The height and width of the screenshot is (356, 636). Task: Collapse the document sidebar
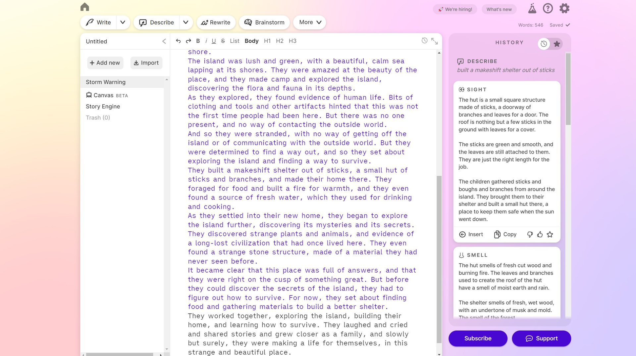point(164,41)
